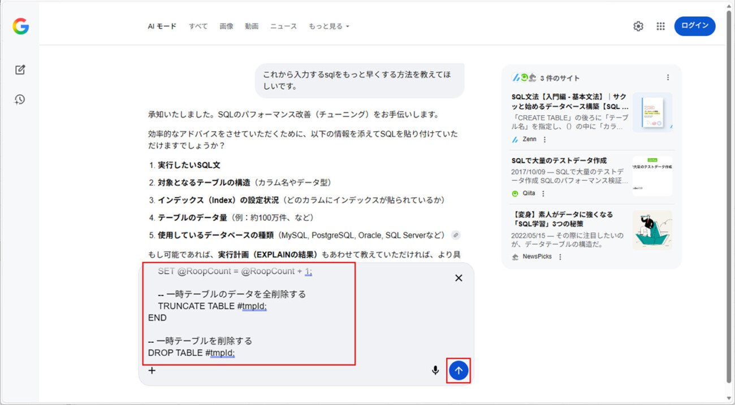Expand the もっと見る dropdown

pyautogui.click(x=329, y=27)
